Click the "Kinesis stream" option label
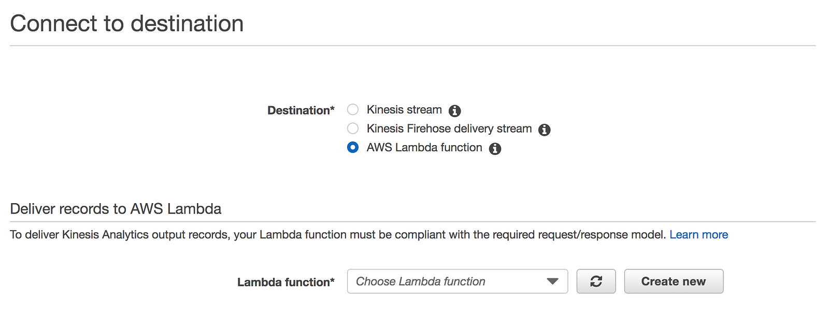The height and width of the screenshot is (315, 829). (x=404, y=110)
